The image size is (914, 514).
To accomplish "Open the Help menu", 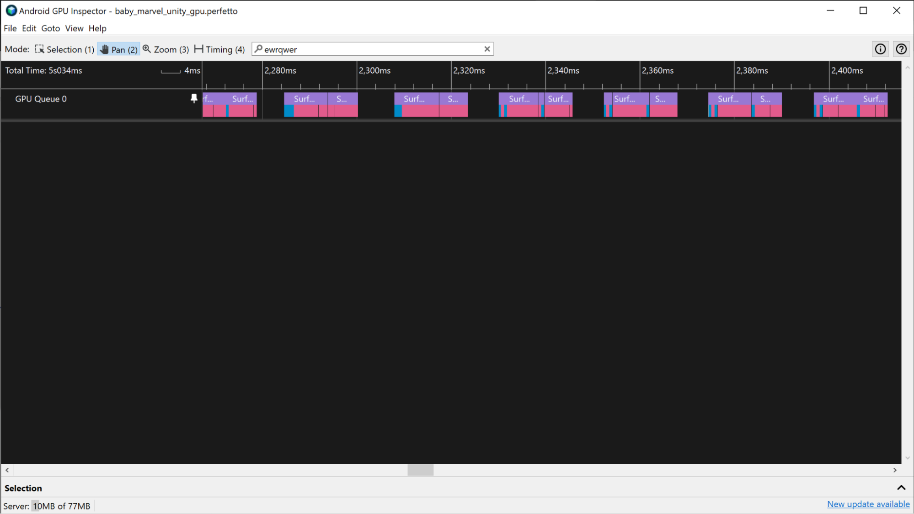I will pos(97,28).
